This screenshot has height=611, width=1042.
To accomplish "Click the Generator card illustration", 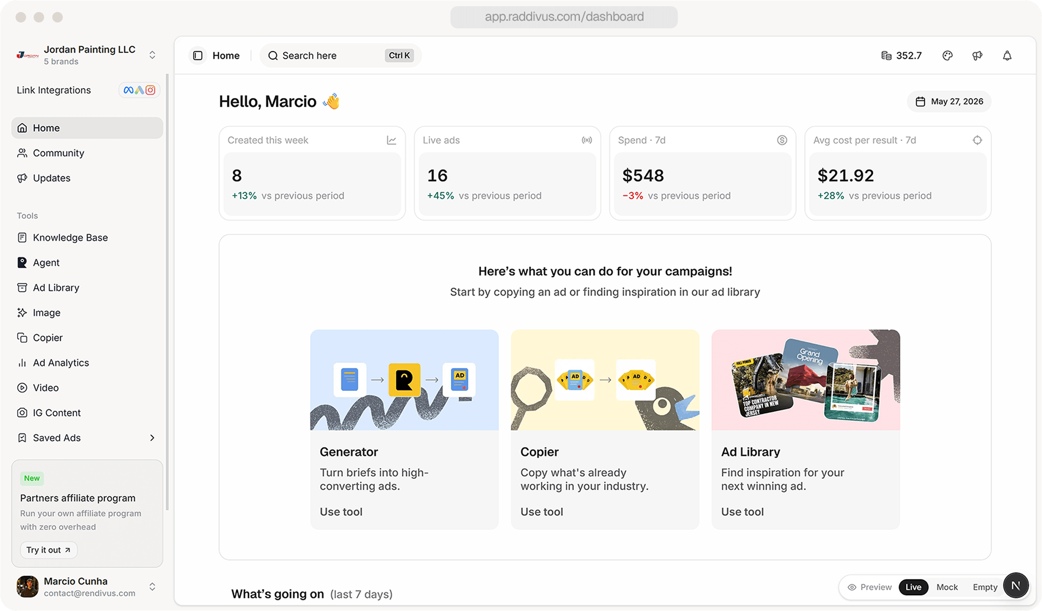I will 404,380.
